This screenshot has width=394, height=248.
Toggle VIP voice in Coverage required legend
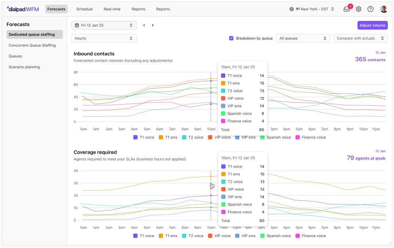[x=219, y=236]
